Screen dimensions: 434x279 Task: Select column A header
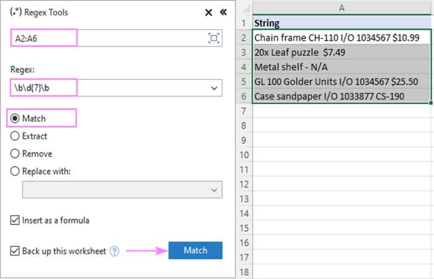[x=342, y=7]
